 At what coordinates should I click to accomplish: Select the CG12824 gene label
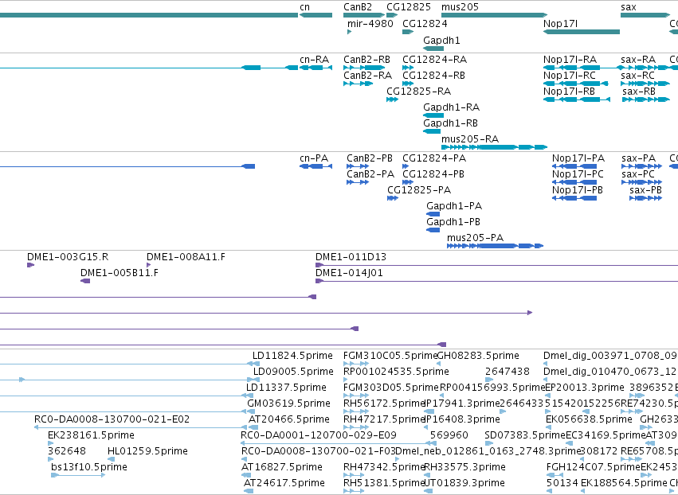(x=425, y=23)
